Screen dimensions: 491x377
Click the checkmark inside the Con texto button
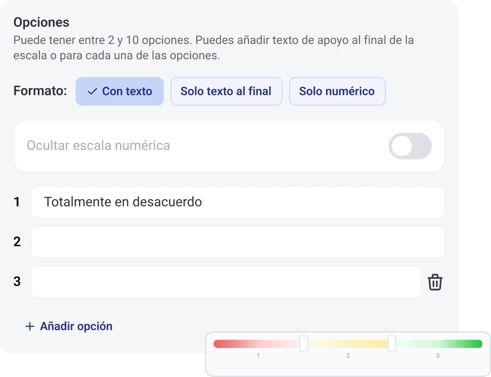click(x=93, y=91)
